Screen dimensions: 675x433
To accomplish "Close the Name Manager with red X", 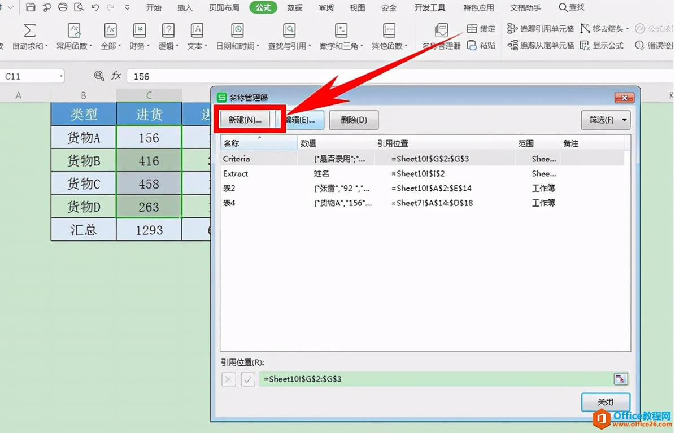I will (624, 98).
